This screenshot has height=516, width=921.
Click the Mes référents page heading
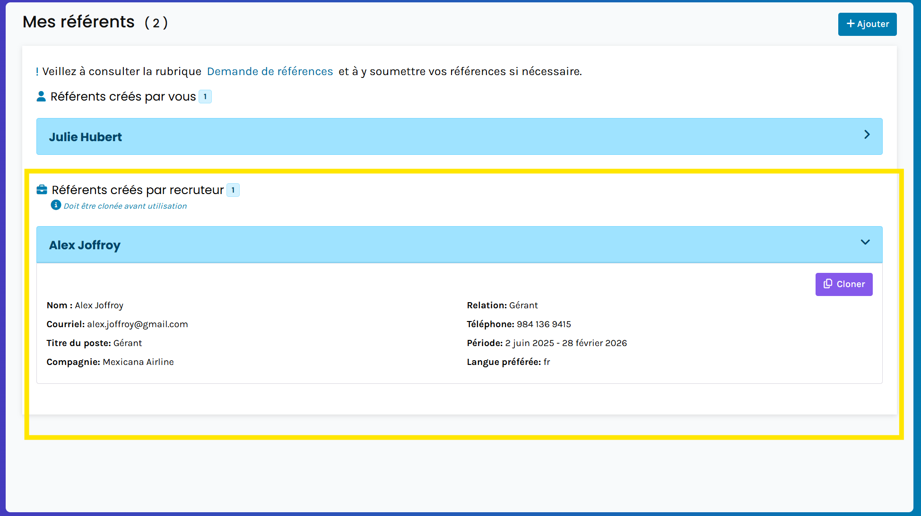(78, 22)
